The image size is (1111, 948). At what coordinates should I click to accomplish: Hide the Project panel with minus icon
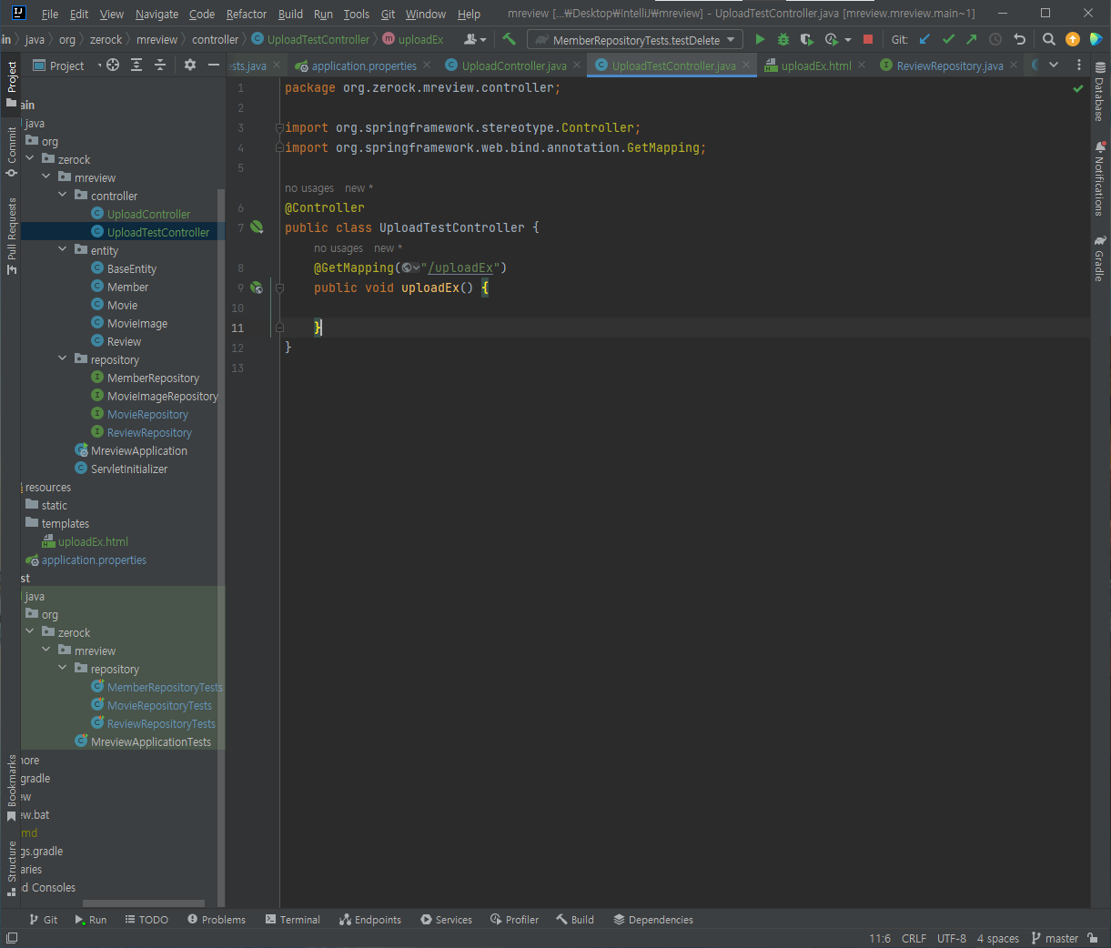214,65
